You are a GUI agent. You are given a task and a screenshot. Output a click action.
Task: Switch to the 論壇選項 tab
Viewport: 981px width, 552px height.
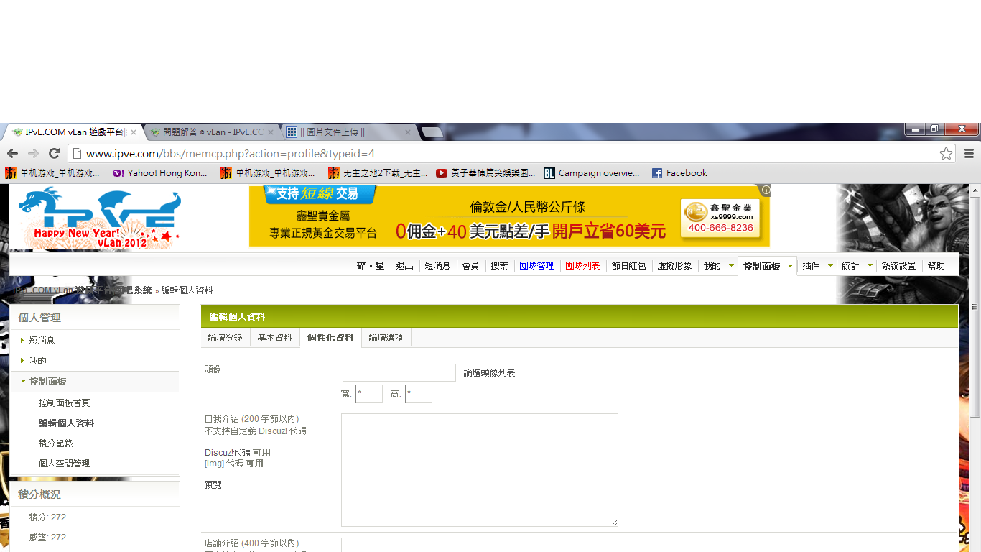click(386, 338)
